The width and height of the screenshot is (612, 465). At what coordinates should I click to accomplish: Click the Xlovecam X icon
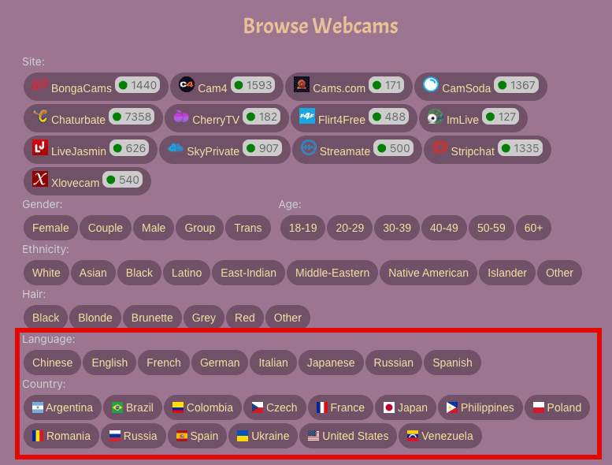click(40, 179)
